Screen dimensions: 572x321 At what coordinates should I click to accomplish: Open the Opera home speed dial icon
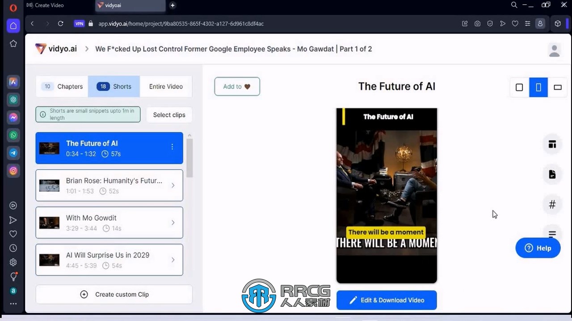coord(13,25)
